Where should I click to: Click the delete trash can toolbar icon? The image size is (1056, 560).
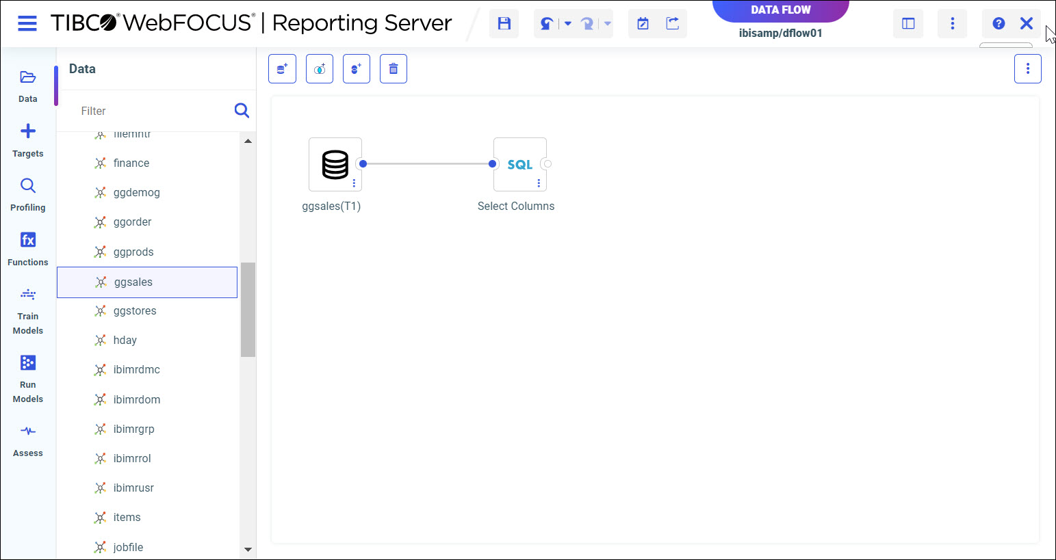[394, 69]
